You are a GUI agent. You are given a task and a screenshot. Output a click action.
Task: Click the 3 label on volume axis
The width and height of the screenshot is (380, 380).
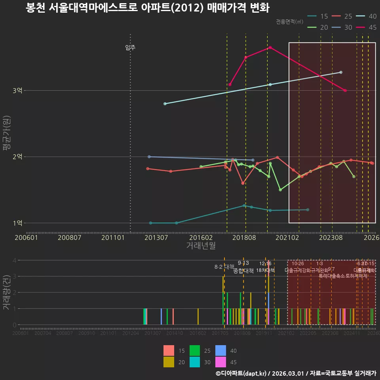tap(15, 276)
